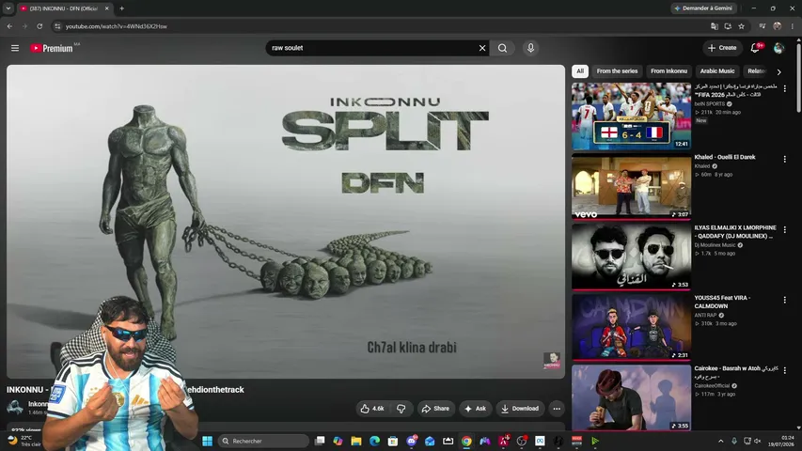Image resolution: width=802 pixels, height=451 pixels.
Task: Click the Rechercher taskbar search box
Action: point(263,441)
